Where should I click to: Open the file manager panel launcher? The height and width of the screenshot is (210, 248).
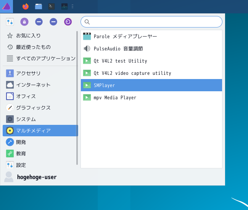pyautogui.click(x=39, y=6)
